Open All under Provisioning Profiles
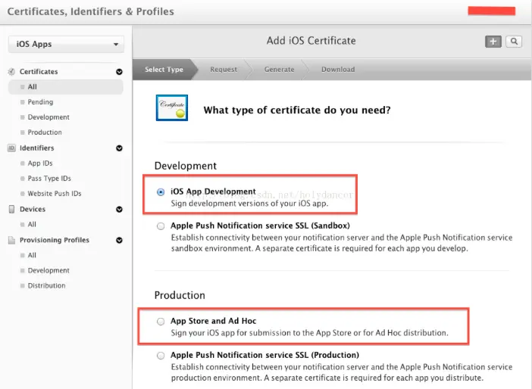This screenshot has width=532, height=389. [32, 255]
